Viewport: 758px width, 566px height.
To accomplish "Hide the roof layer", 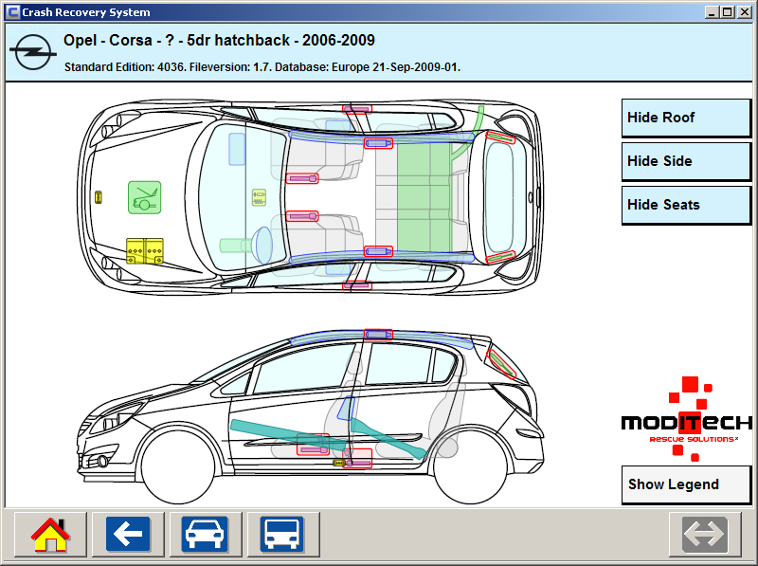I will [x=686, y=118].
